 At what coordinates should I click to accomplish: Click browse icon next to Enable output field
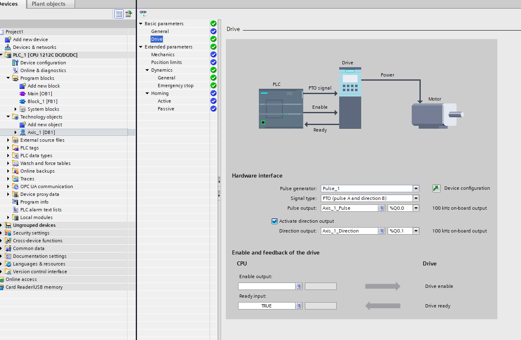pos(299,286)
